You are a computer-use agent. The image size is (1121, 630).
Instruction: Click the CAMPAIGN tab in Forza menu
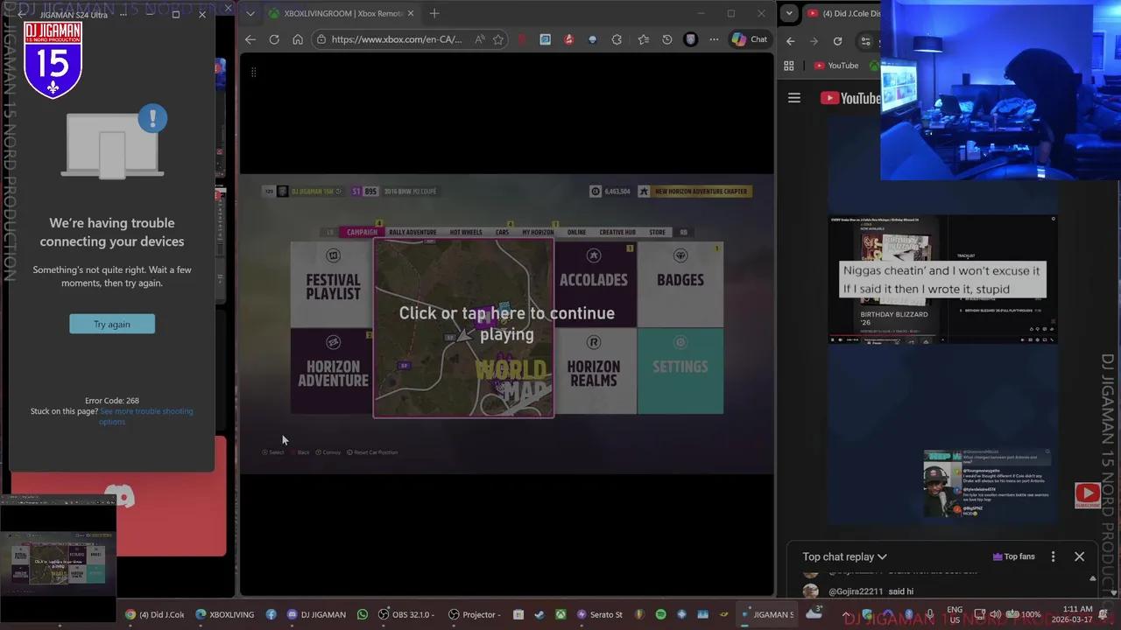(x=362, y=232)
